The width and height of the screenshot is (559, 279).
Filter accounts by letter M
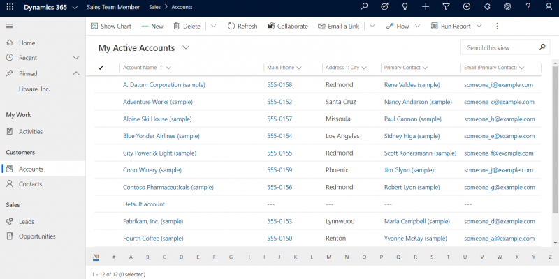(328, 257)
